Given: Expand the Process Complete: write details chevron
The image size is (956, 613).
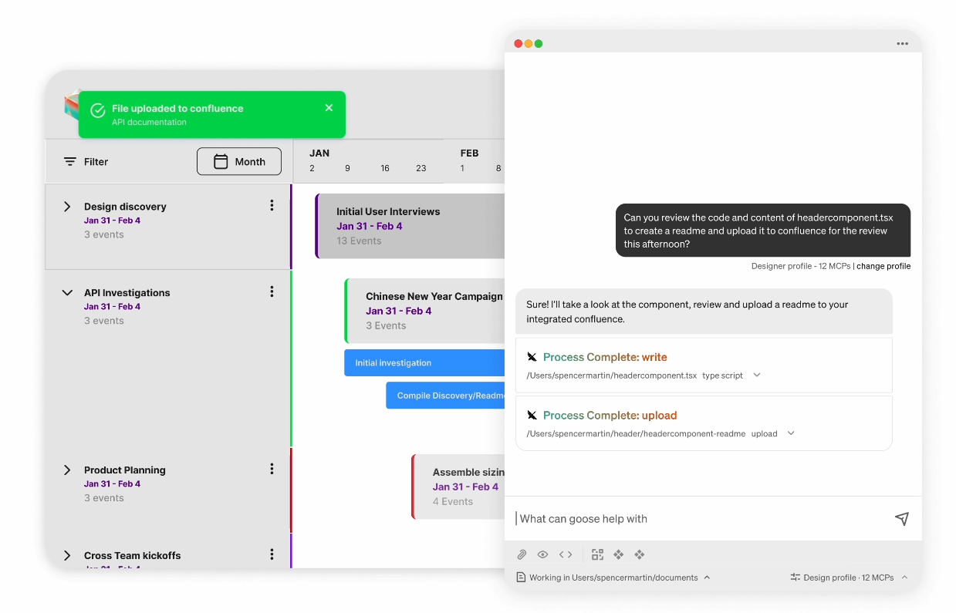Looking at the screenshot, I should coord(757,376).
